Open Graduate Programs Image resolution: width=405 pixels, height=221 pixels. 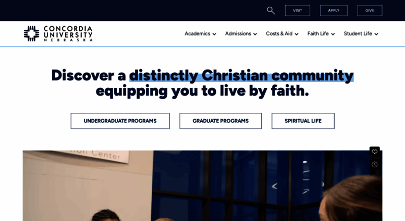click(220, 121)
